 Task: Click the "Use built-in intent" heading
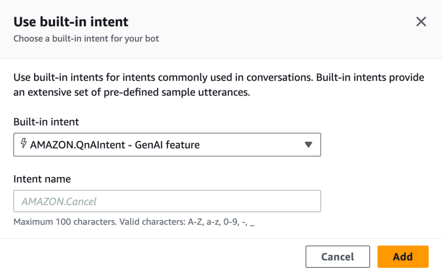(71, 22)
